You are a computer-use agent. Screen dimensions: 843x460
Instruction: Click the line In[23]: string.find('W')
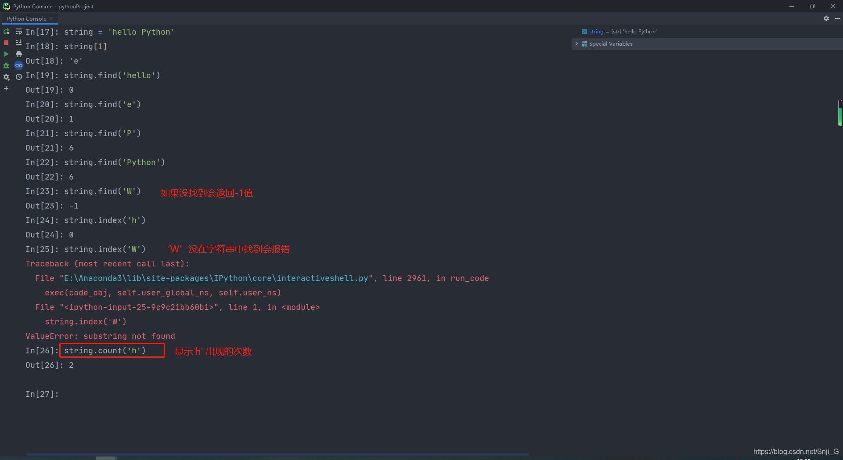(83, 191)
